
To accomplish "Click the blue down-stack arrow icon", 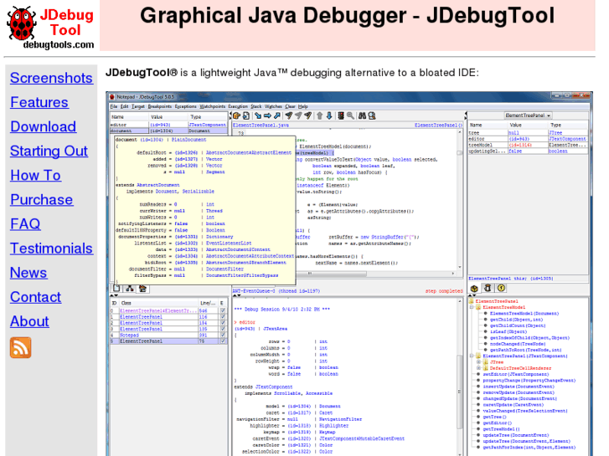I will [x=329, y=115].
